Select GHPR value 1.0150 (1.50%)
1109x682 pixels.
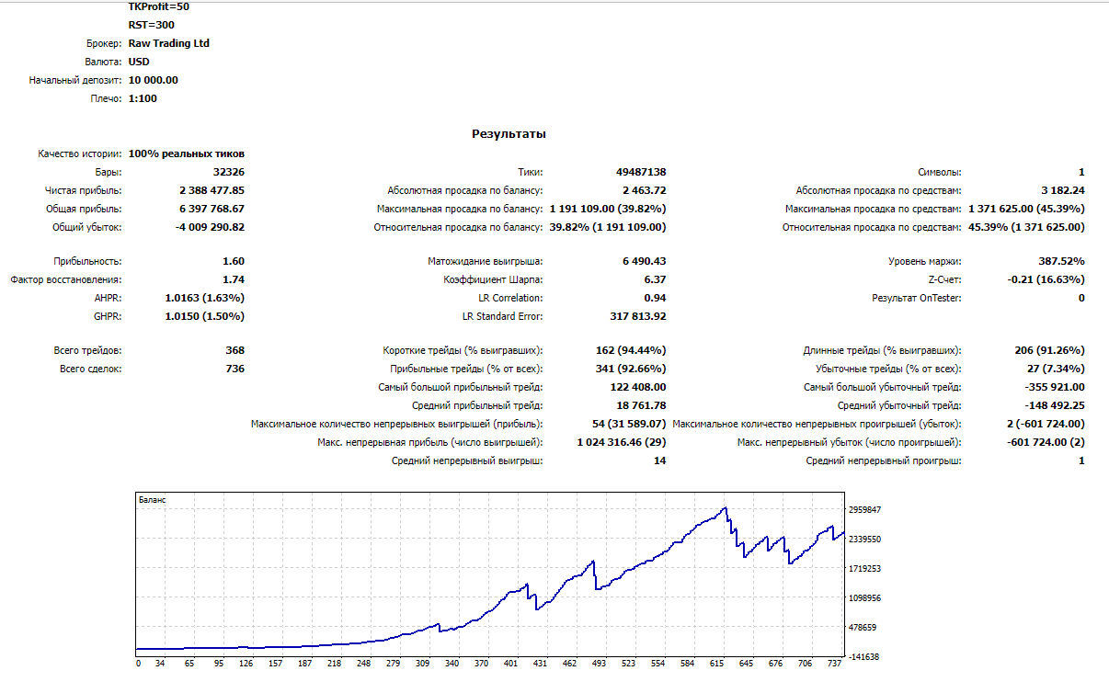point(205,316)
